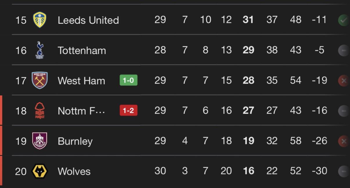The height and width of the screenshot is (188, 350).
Task: Click the truncated Nottm Forest team name
Action: [81, 111]
